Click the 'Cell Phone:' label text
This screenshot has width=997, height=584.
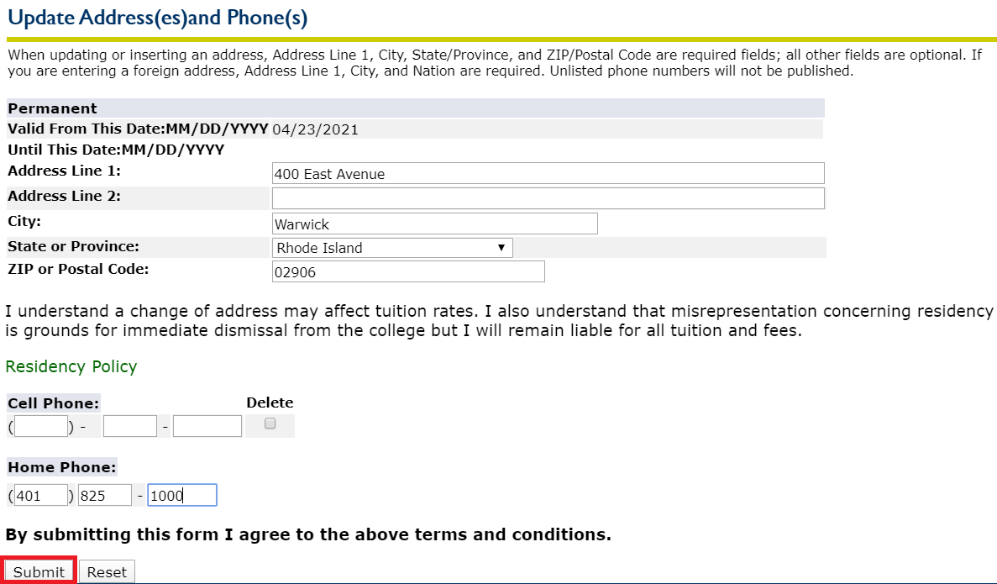(54, 403)
